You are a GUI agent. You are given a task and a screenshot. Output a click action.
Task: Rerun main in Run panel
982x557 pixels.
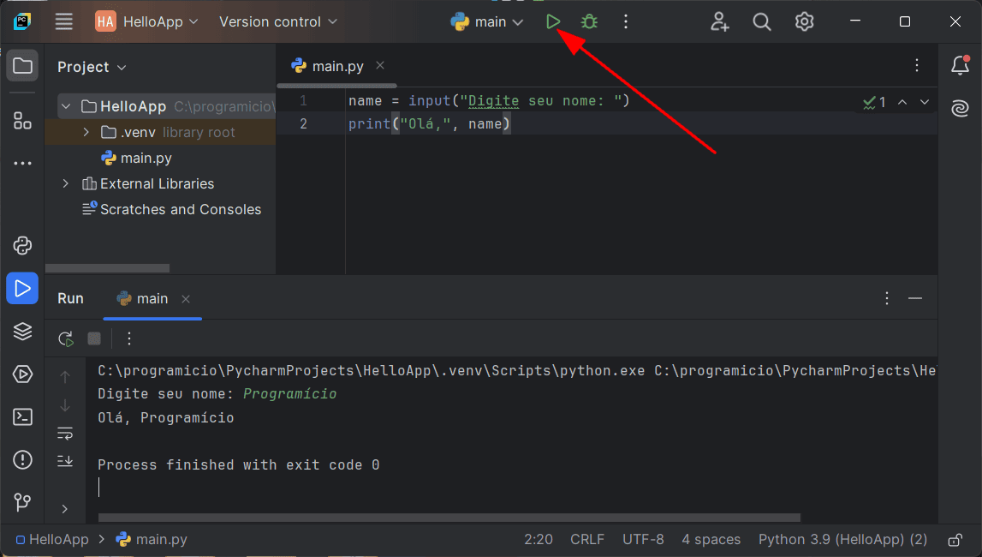[x=66, y=339]
